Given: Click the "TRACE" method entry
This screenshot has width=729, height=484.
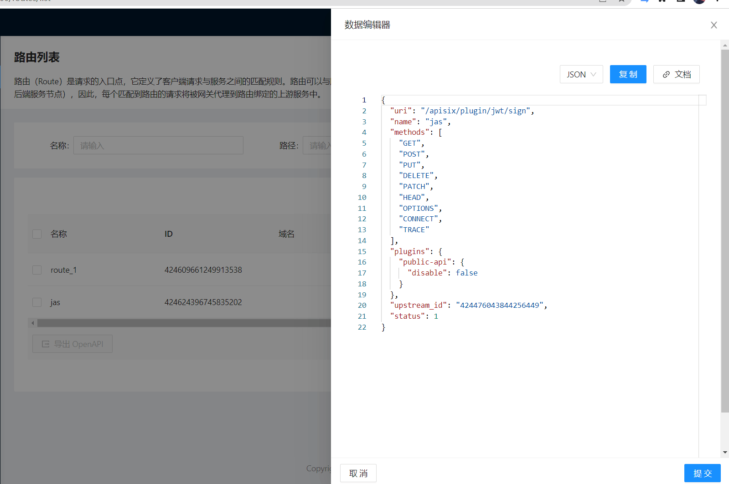Looking at the screenshot, I should (x=414, y=230).
